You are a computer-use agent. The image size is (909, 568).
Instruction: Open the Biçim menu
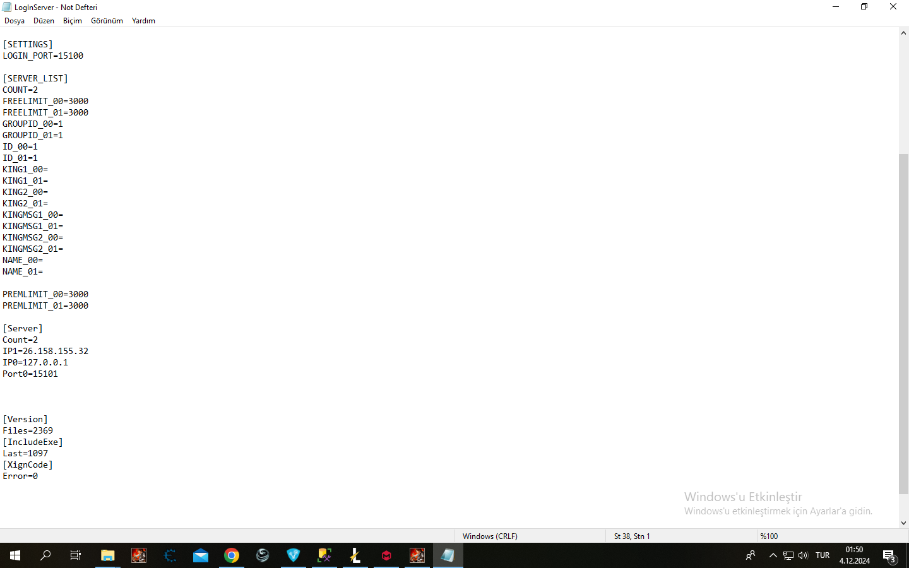(x=73, y=21)
